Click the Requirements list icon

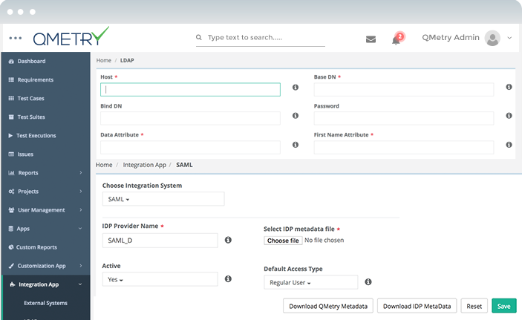[11, 80]
